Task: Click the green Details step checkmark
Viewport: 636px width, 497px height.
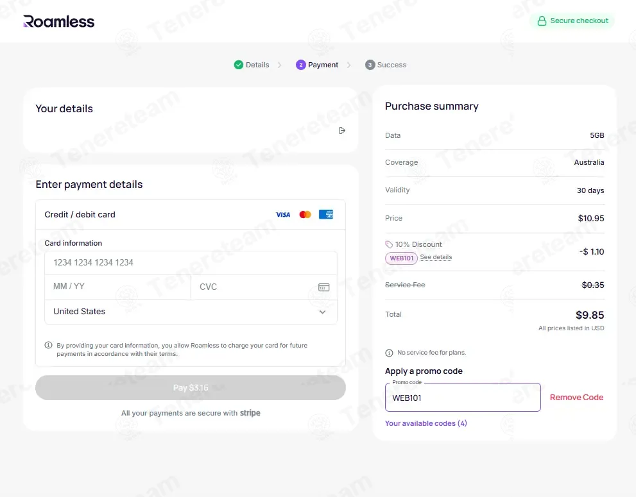Action: (239, 65)
